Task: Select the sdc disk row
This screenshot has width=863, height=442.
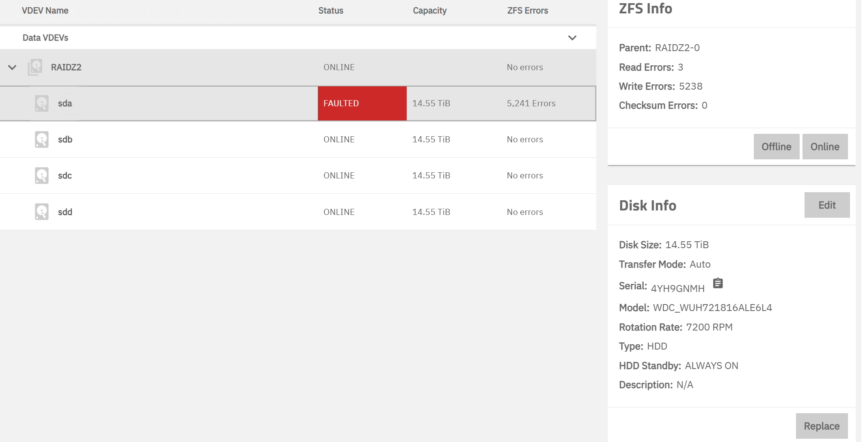Action: 298,176
